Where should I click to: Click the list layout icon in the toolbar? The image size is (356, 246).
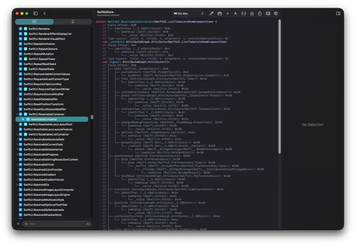coord(268,14)
